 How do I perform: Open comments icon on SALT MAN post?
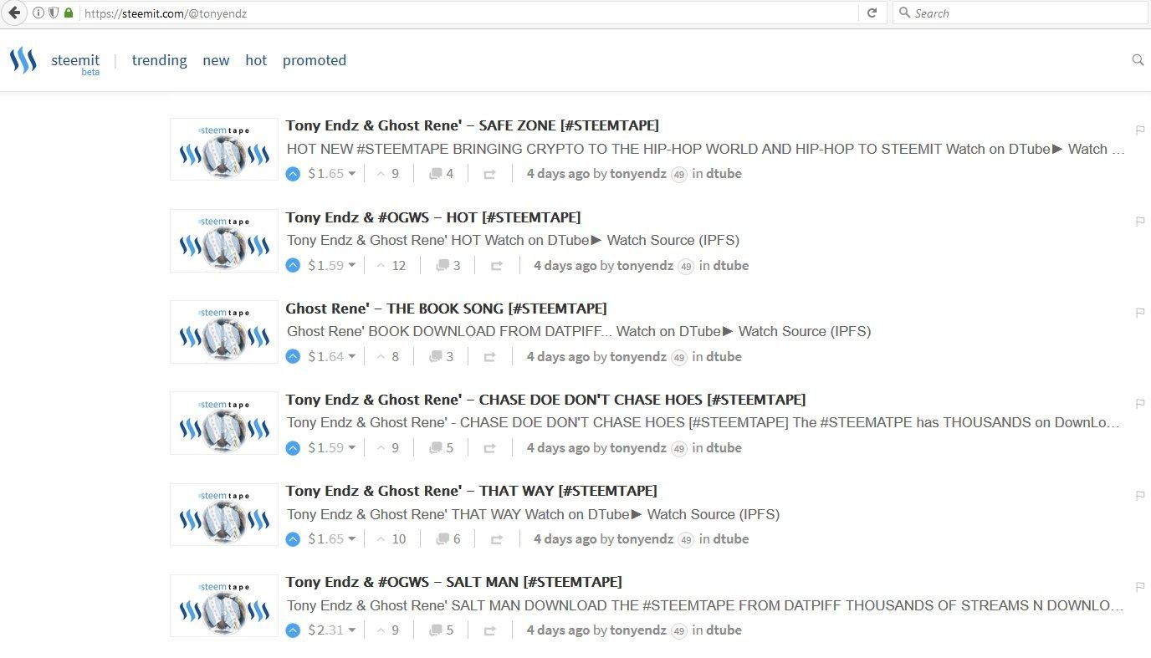435,630
